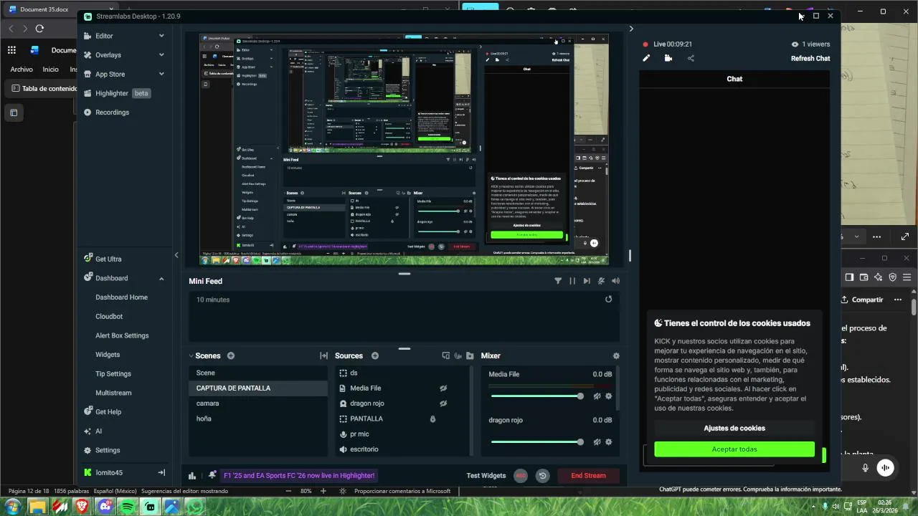Expand the Editor chevron

[x=161, y=36]
